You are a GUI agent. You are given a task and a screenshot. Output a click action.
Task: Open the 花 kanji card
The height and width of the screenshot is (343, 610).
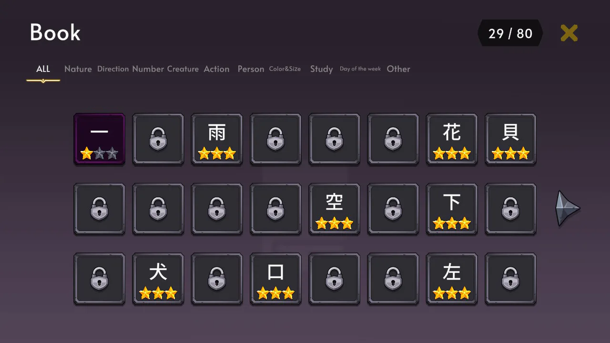pos(452,139)
